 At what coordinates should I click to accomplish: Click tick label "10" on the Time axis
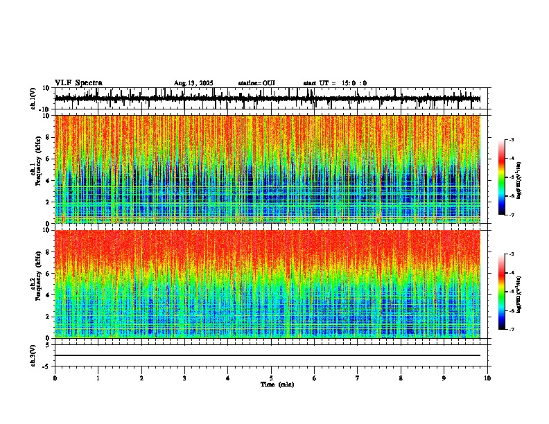point(487,378)
